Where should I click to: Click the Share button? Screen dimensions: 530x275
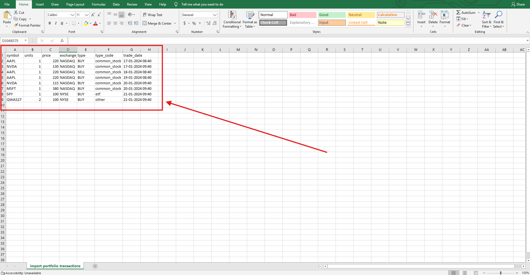pyautogui.click(x=518, y=4)
